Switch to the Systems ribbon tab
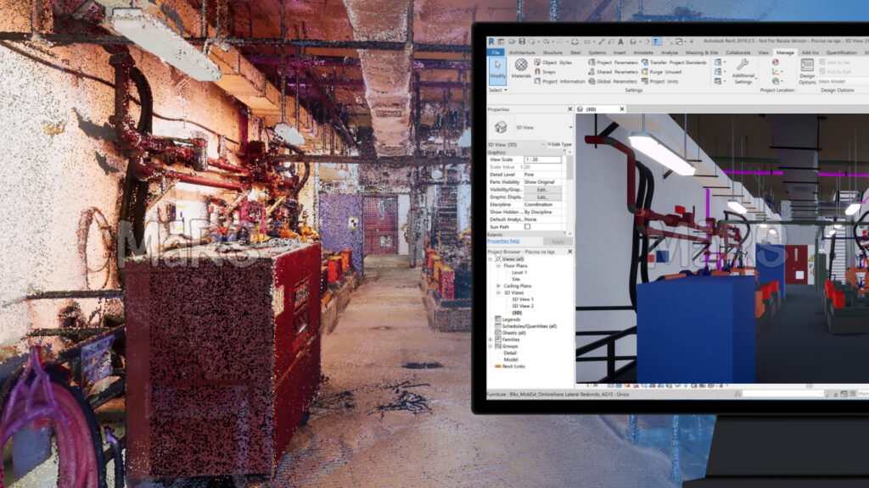The image size is (869, 488). tap(597, 53)
